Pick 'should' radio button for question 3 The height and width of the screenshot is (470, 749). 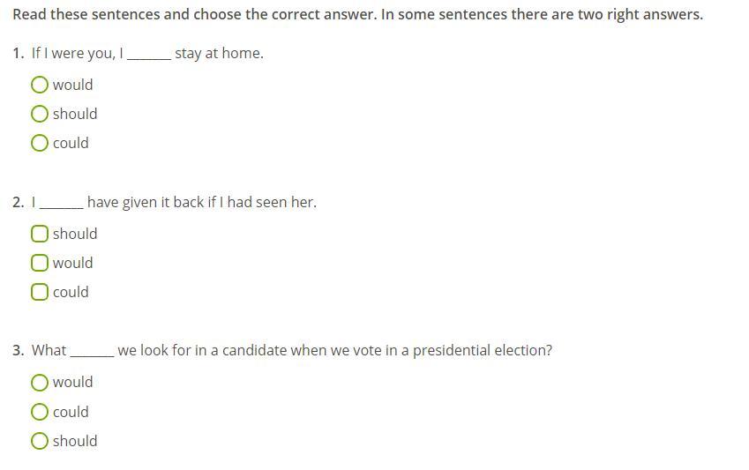pyautogui.click(x=40, y=441)
